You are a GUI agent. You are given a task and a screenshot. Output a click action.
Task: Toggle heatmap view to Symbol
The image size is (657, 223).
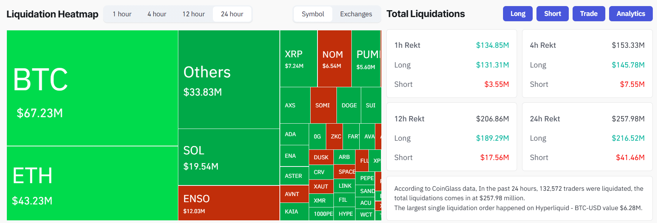pos(313,14)
